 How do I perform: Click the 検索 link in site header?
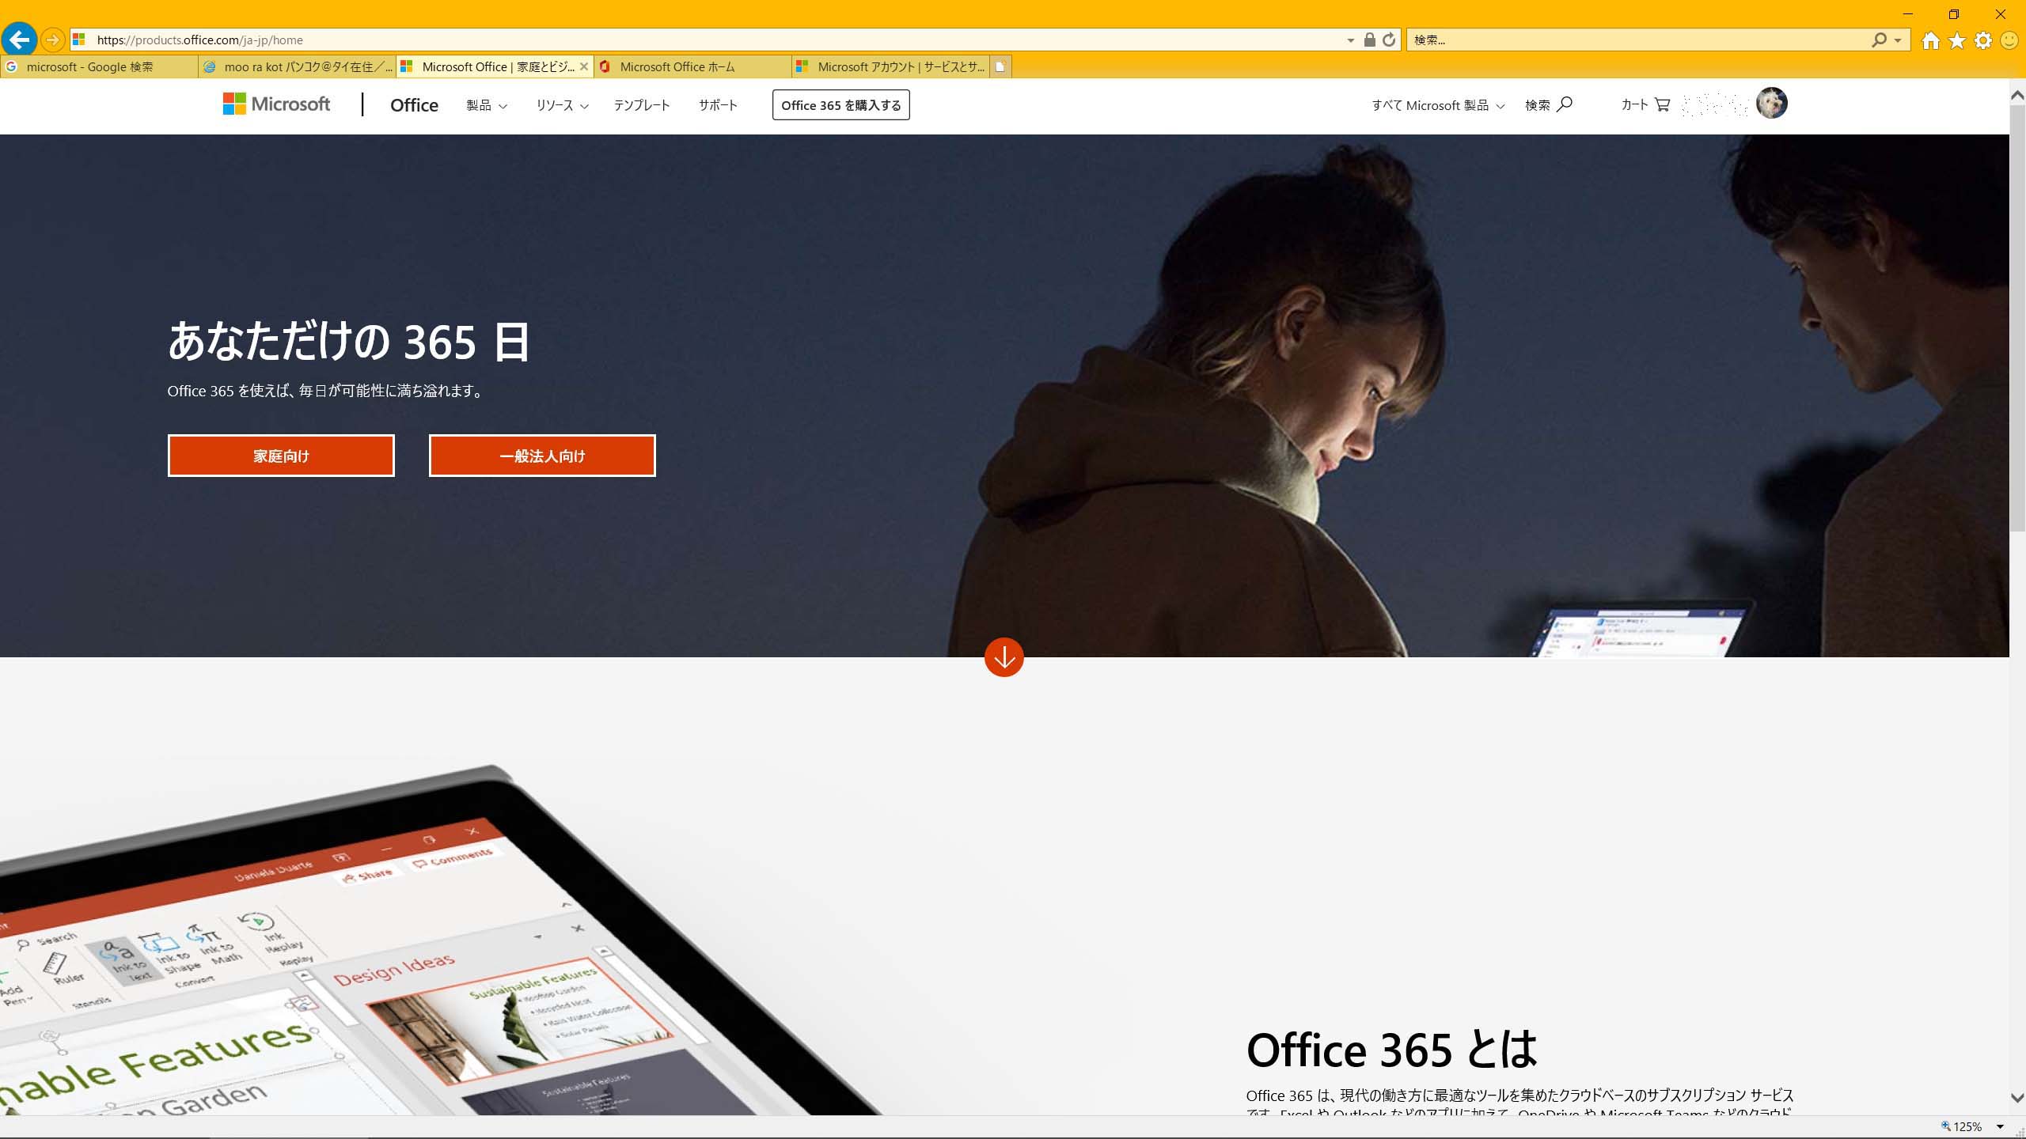point(1538,105)
